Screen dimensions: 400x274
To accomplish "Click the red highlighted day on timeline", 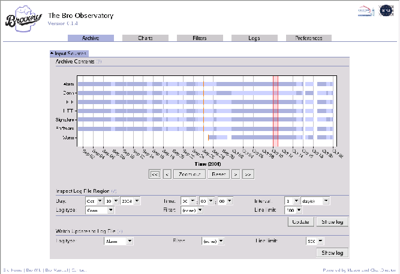I will pyautogui.click(x=275, y=111).
